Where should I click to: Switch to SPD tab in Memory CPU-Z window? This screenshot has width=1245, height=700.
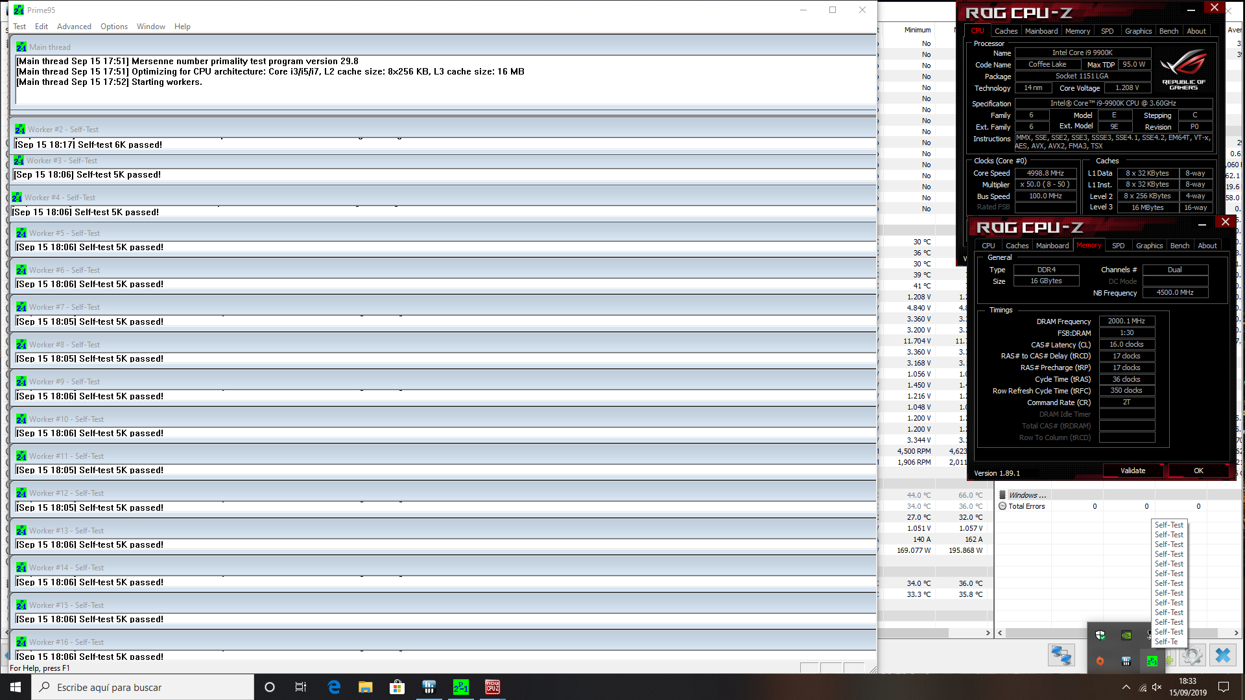(1118, 246)
